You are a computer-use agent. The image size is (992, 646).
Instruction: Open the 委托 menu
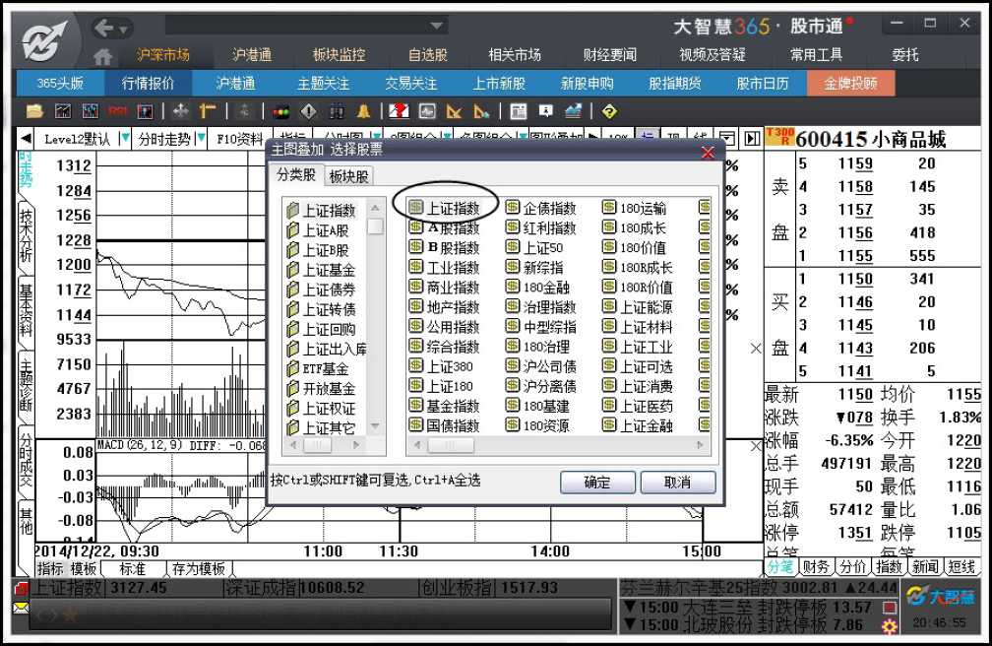point(905,55)
